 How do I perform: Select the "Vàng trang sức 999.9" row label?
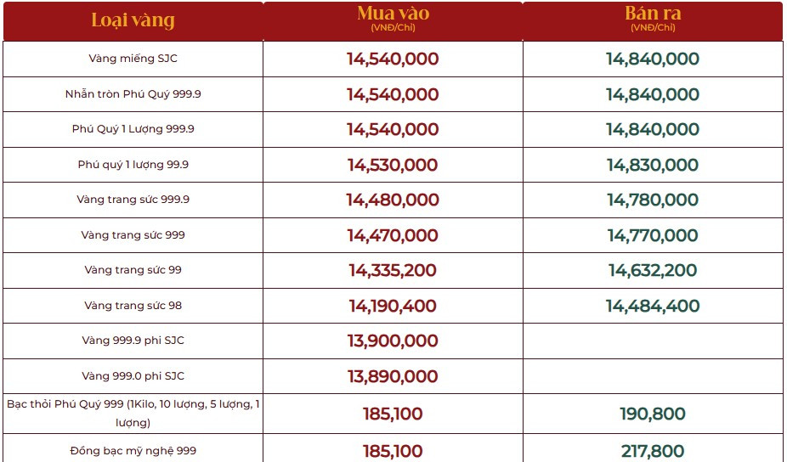pos(133,200)
